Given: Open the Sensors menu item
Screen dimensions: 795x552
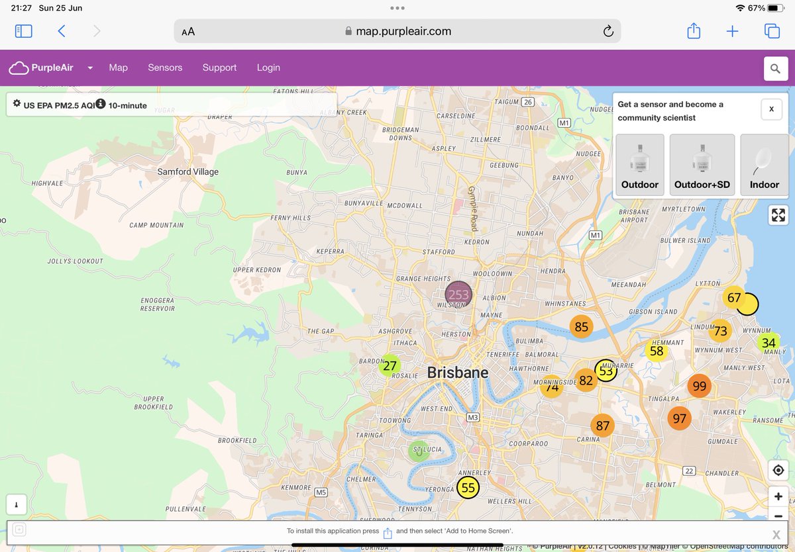Looking at the screenshot, I should click(165, 68).
